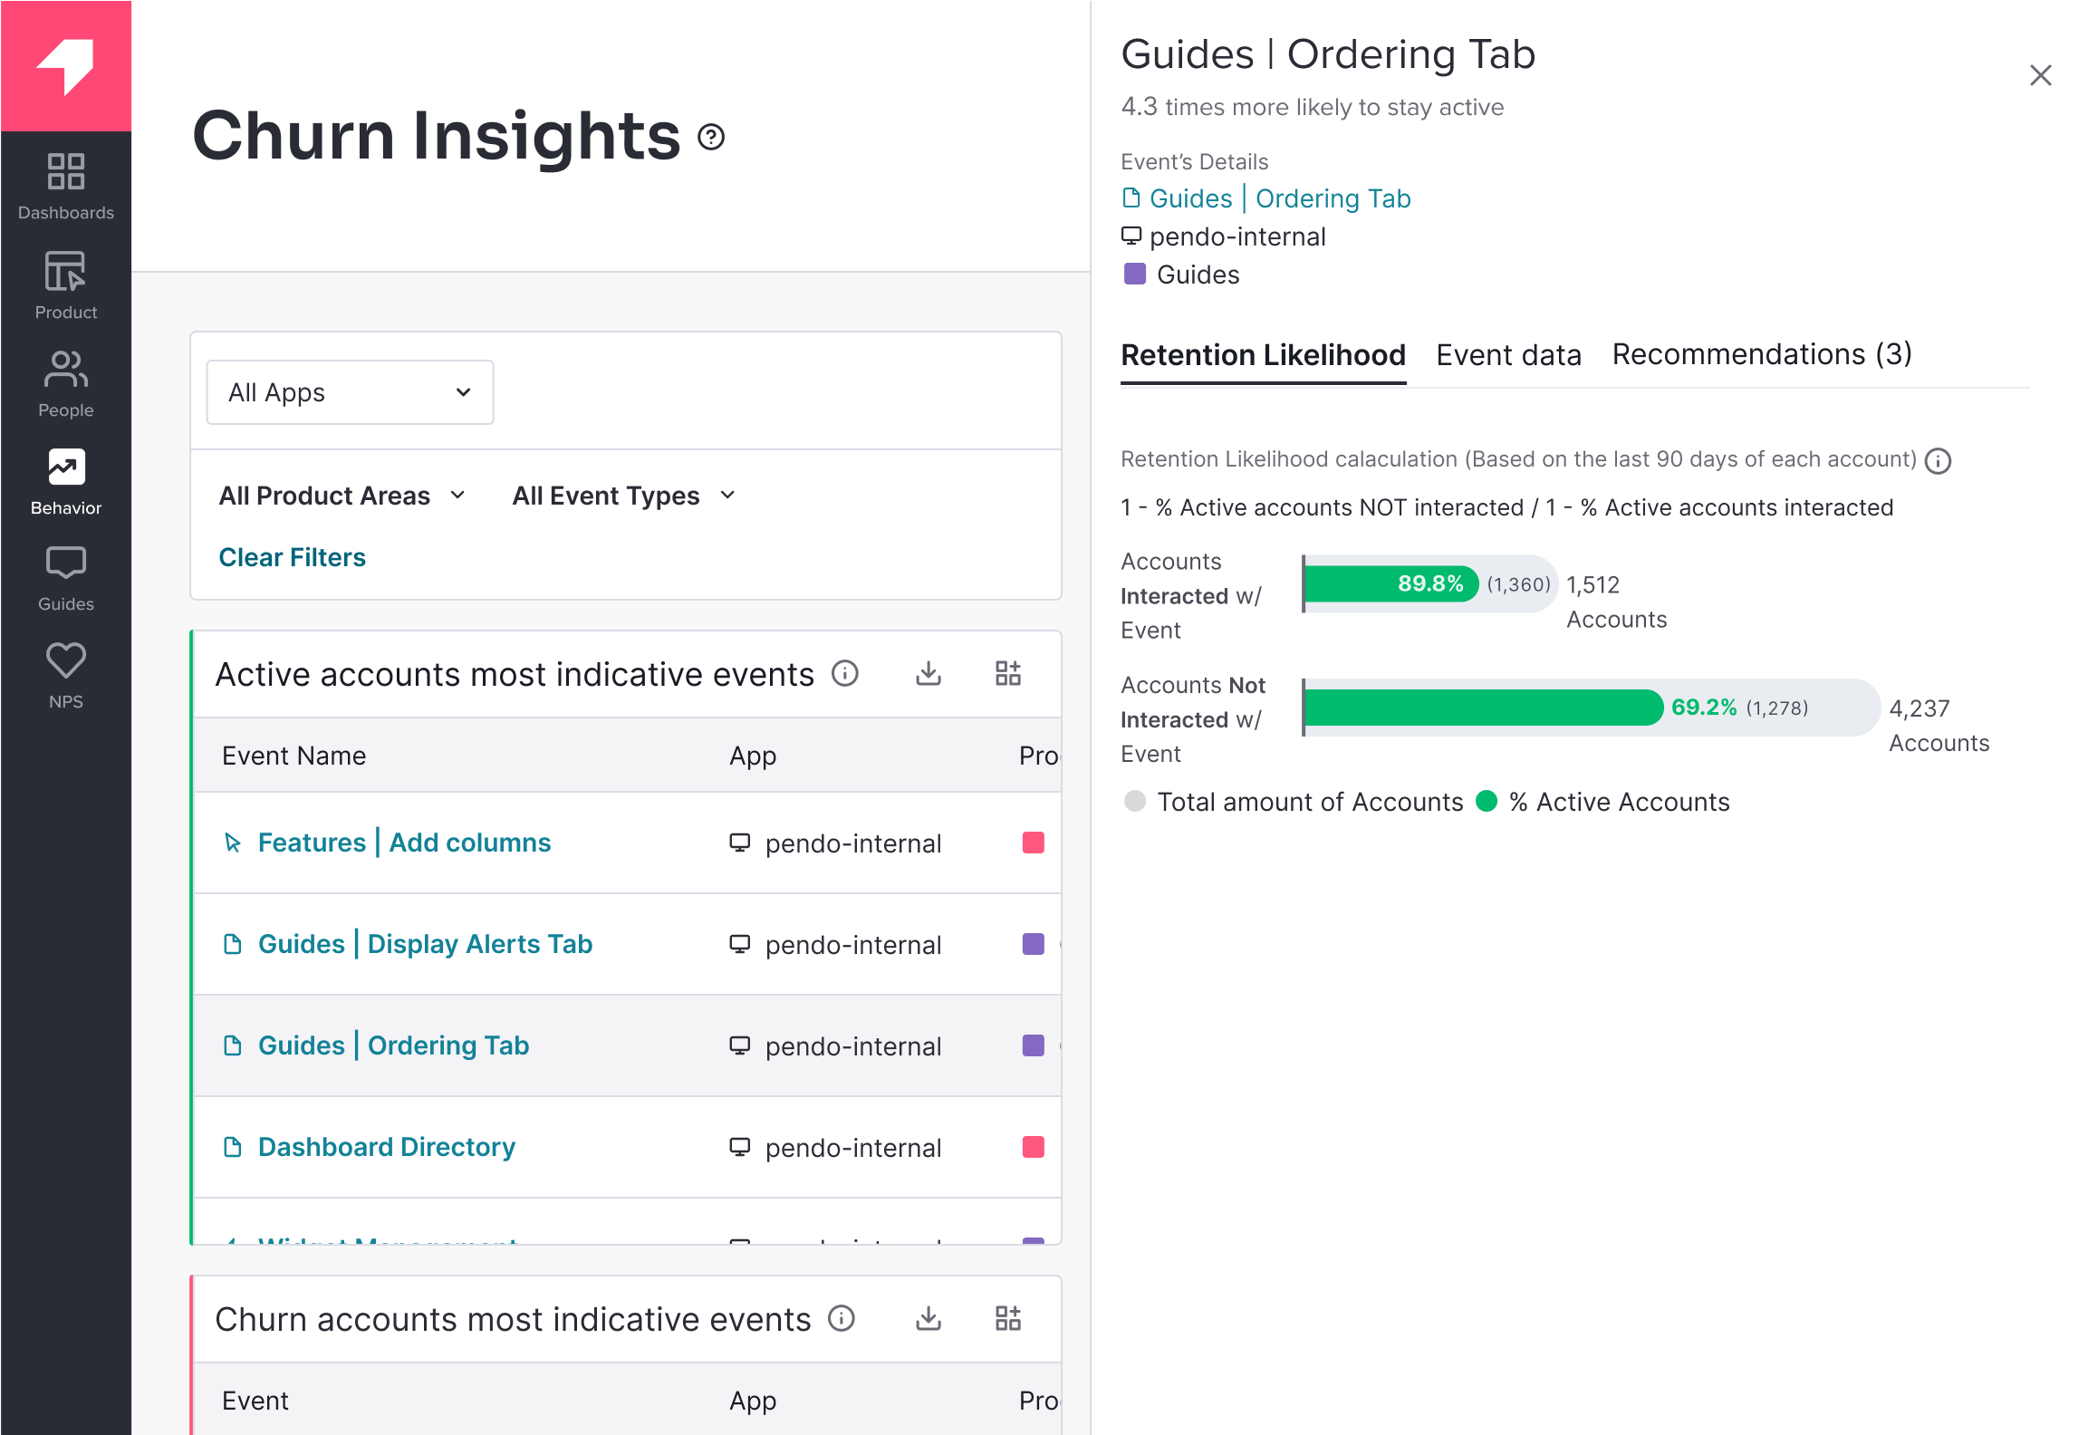Expand All Event Types filter
2088x1435 pixels.
click(x=623, y=496)
